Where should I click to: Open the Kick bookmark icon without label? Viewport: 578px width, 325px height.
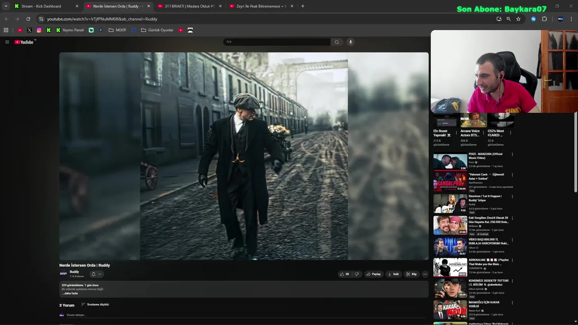tap(49, 30)
